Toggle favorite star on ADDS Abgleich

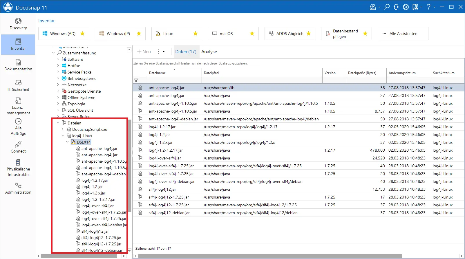click(x=309, y=34)
